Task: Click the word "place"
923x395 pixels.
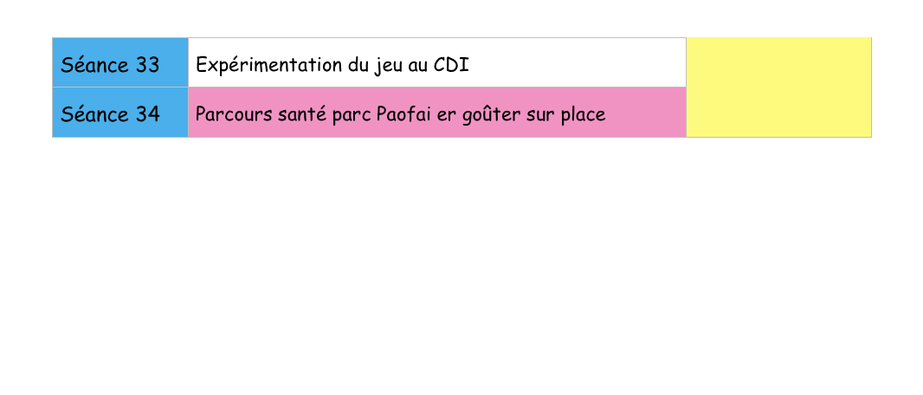Action: coord(583,113)
